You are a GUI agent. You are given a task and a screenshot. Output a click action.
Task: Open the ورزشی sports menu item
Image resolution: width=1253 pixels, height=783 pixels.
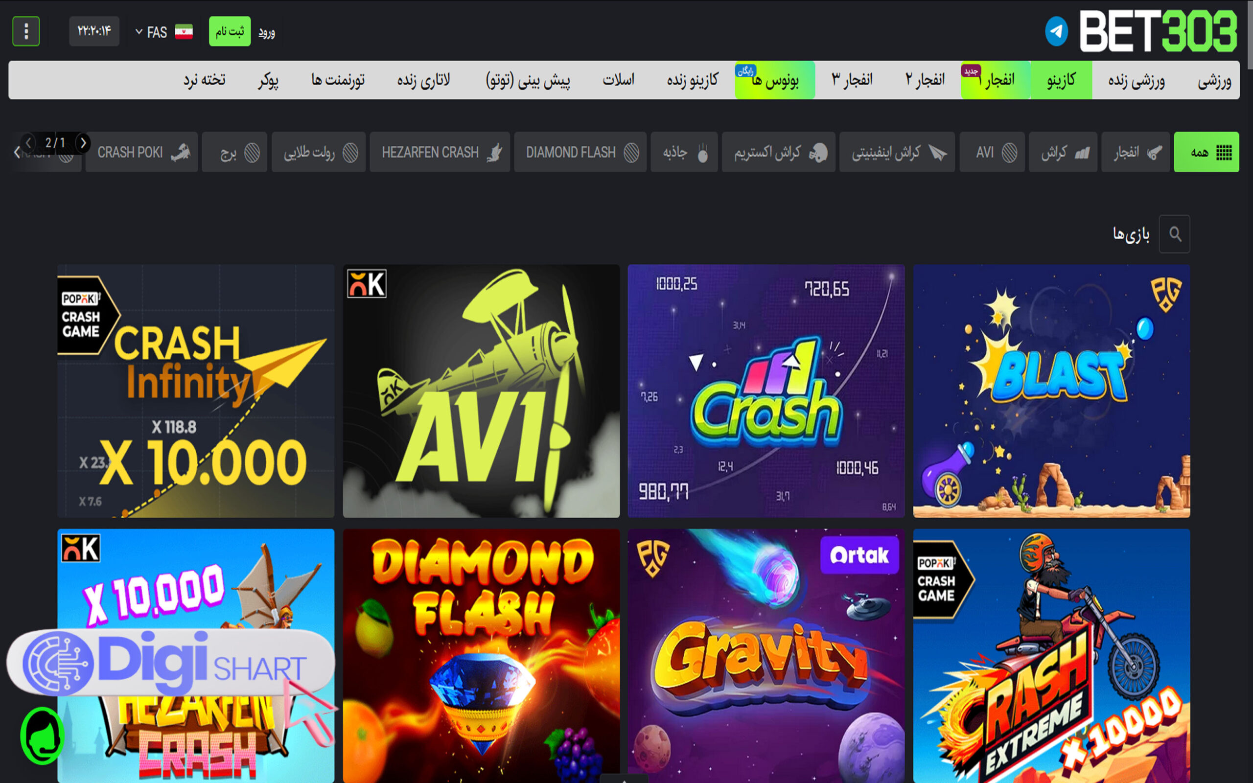1214,80
